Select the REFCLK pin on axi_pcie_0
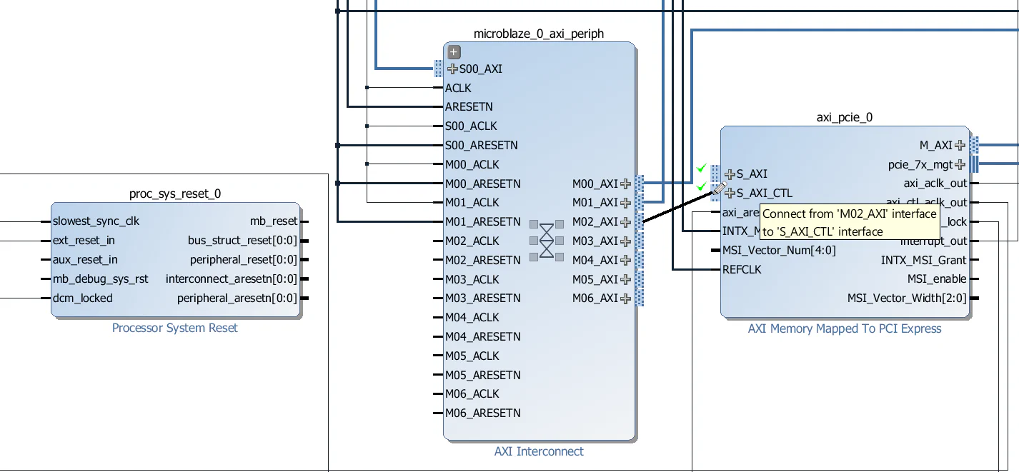Viewport: 1019px width, 472px height. (x=743, y=269)
